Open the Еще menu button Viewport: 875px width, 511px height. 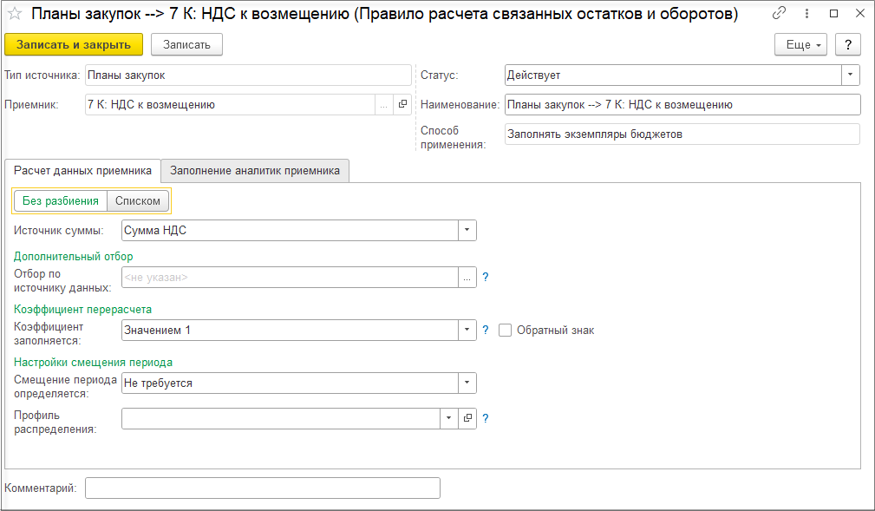[800, 44]
